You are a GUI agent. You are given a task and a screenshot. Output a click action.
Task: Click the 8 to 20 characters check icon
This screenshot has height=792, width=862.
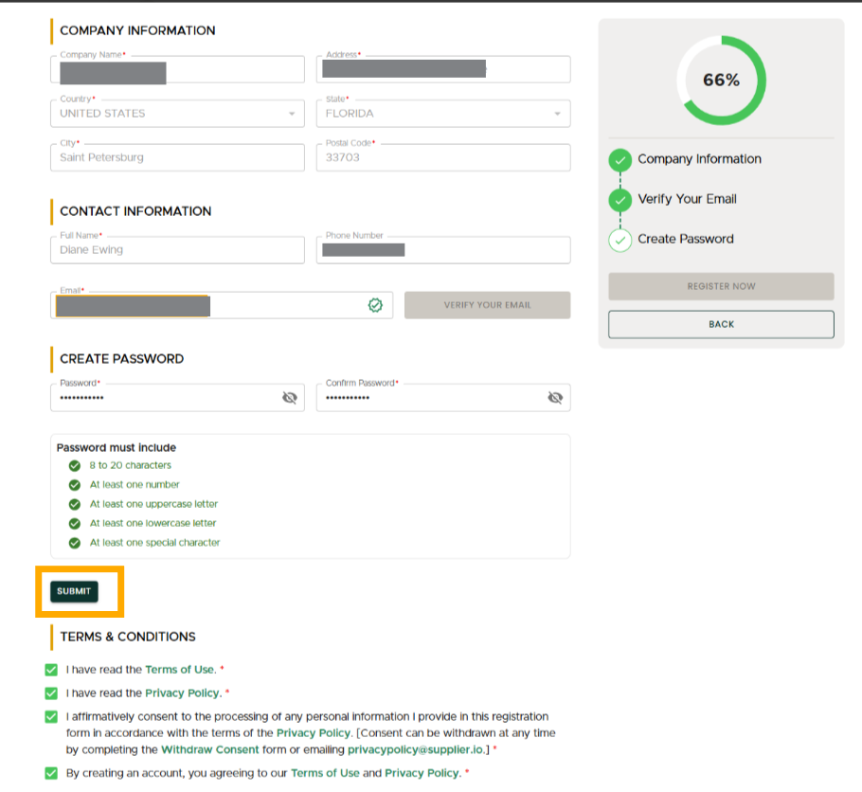click(75, 466)
